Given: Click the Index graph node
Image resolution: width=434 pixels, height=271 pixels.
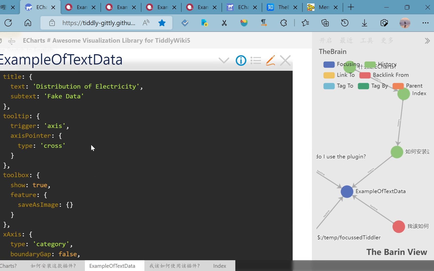Looking at the screenshot, I should tap(404, 94).
